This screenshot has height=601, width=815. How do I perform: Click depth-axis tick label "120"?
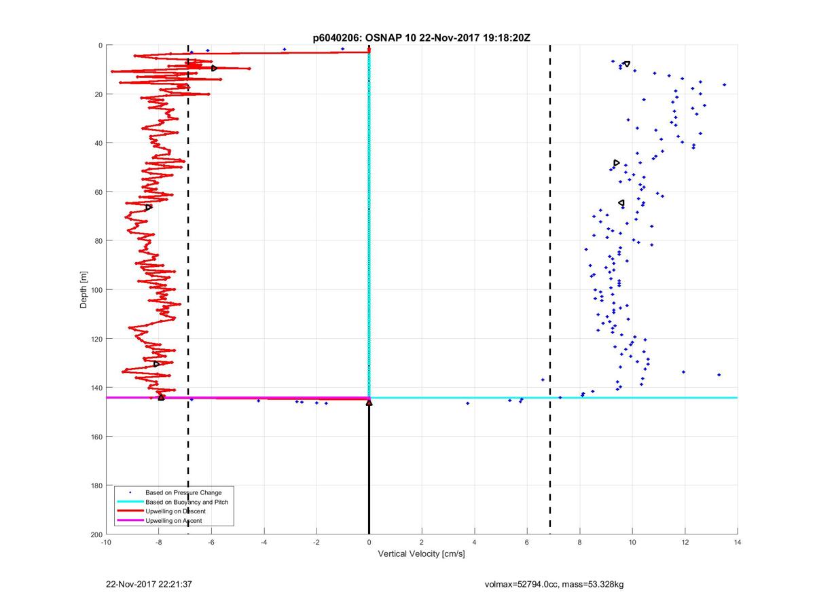click(x=96, y=339)
